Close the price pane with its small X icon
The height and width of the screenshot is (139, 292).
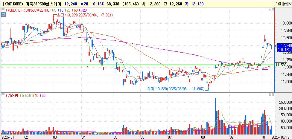tap(273, 9)
